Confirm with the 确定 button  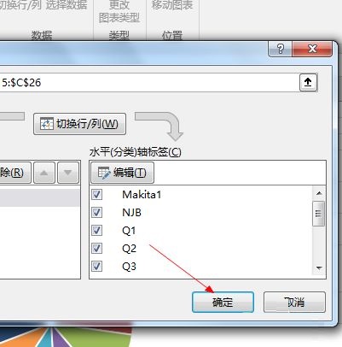click(223, 302)
